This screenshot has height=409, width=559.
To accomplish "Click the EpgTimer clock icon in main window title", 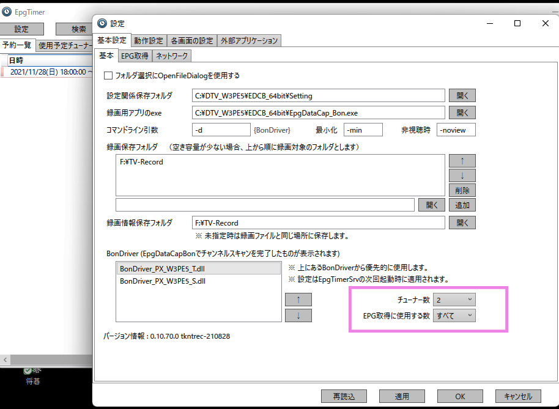I will tap(7, 12).
